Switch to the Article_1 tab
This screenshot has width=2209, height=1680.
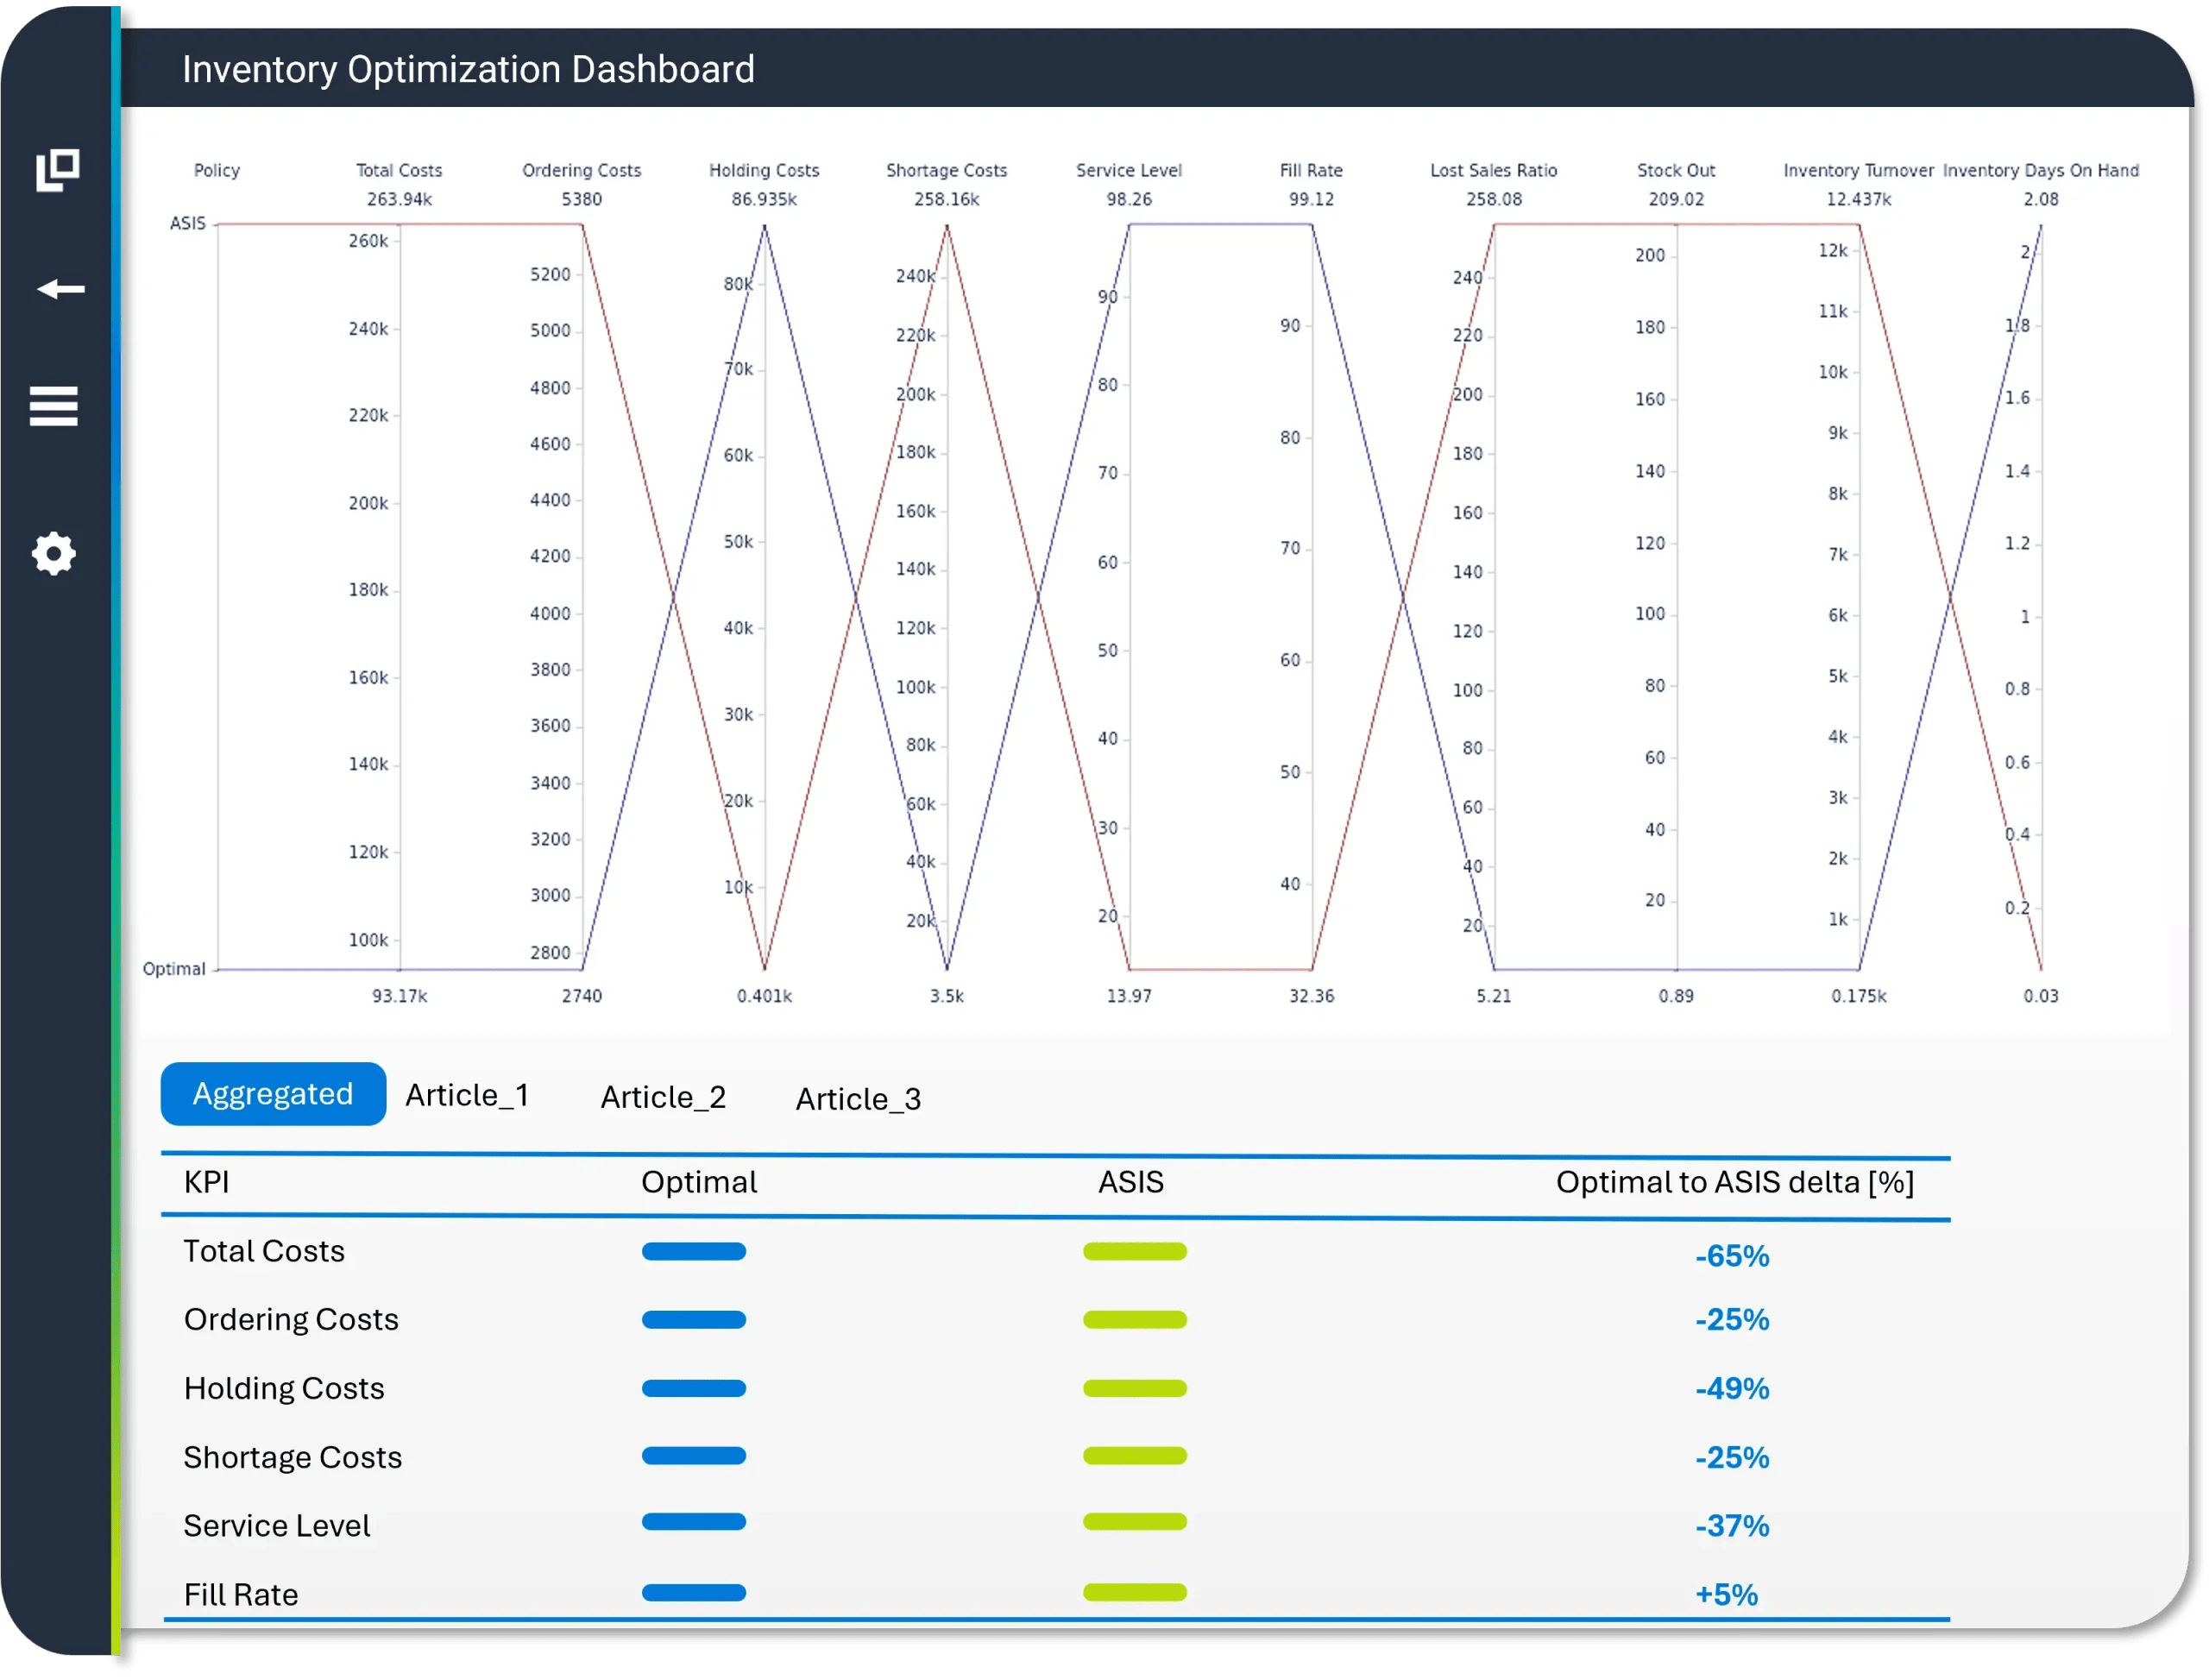point(467,1095)
